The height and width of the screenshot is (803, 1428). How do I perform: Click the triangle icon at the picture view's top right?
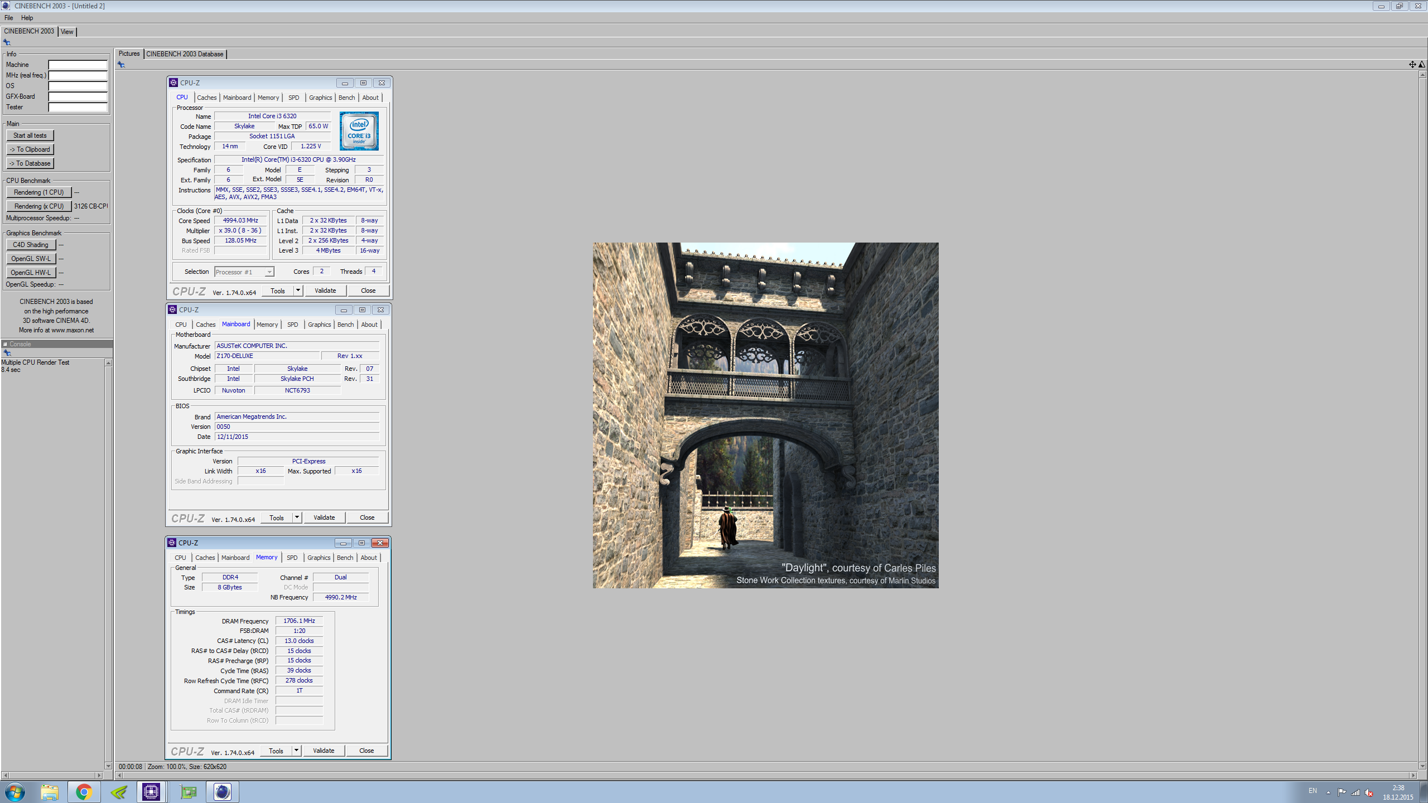[1422, 65]
